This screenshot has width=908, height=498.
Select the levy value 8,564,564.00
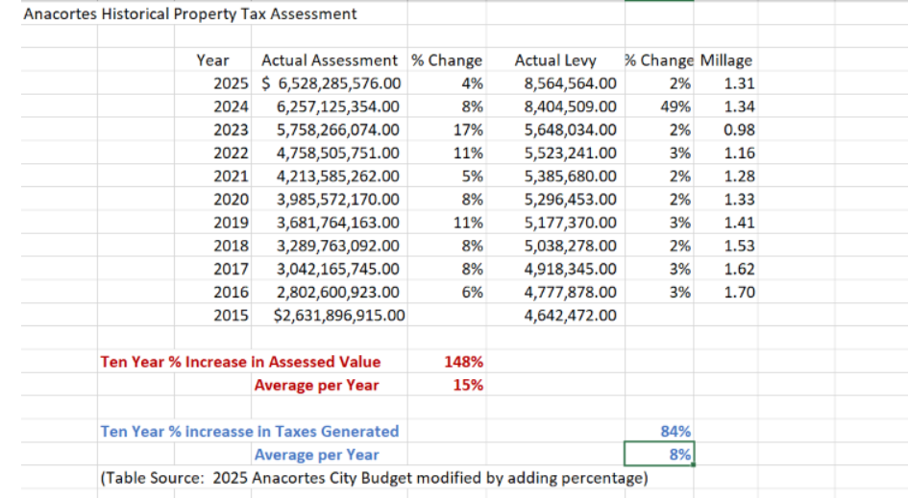[571, 83]
